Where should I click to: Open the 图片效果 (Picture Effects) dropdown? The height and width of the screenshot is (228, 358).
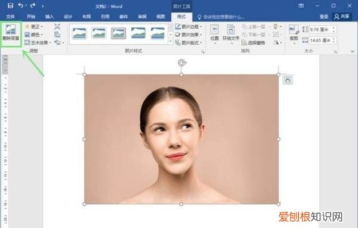click(x=189, y=35)
